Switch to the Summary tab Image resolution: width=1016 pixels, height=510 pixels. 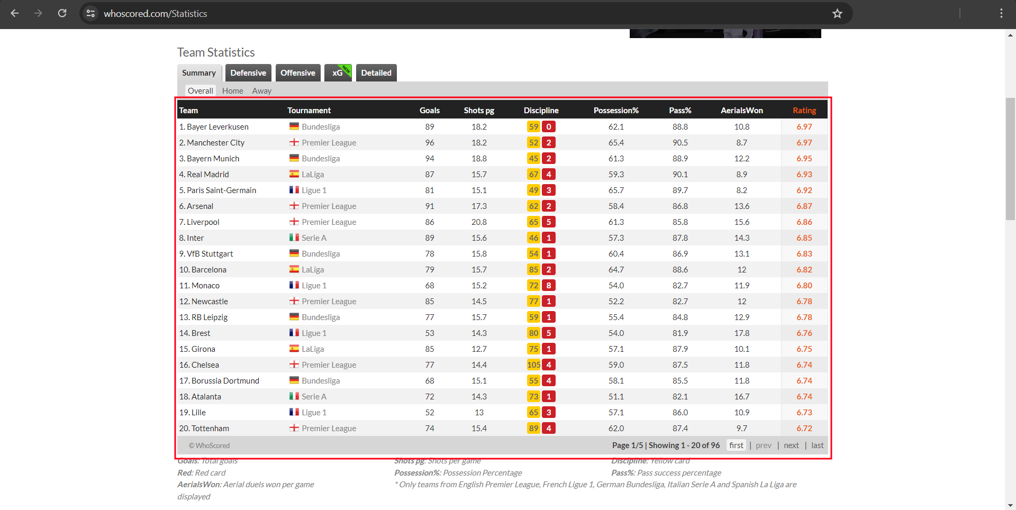pyautogui.click(x=199, y=73)
